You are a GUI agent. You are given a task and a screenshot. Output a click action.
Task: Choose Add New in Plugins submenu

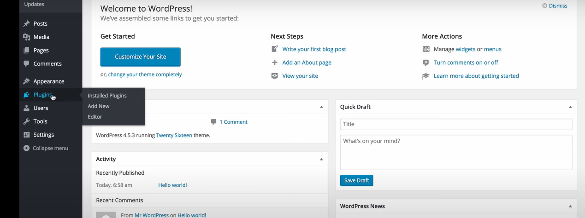point(99,106)
